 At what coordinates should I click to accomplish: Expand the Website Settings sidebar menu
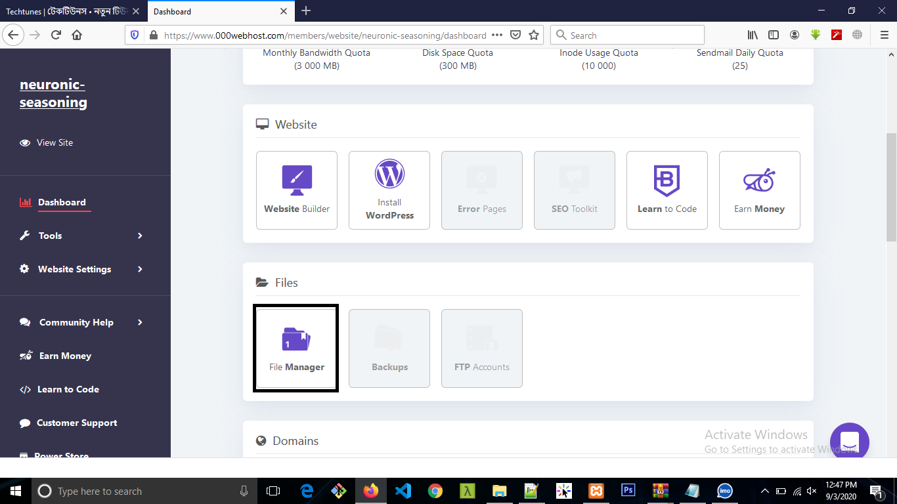[x=82, y=269]
